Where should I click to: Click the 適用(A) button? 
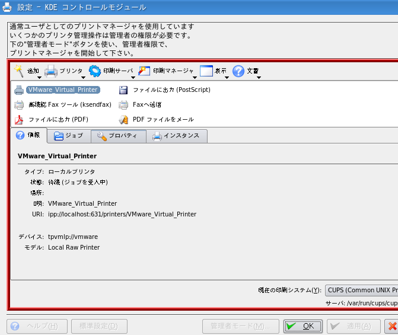coord(354,326)
